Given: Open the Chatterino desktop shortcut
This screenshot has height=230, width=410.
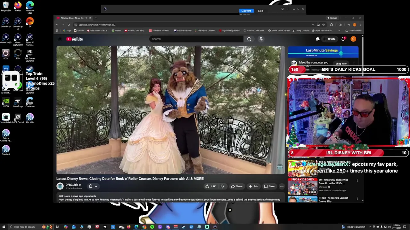Looking at the screenshot, I should (x=30, y=103).
